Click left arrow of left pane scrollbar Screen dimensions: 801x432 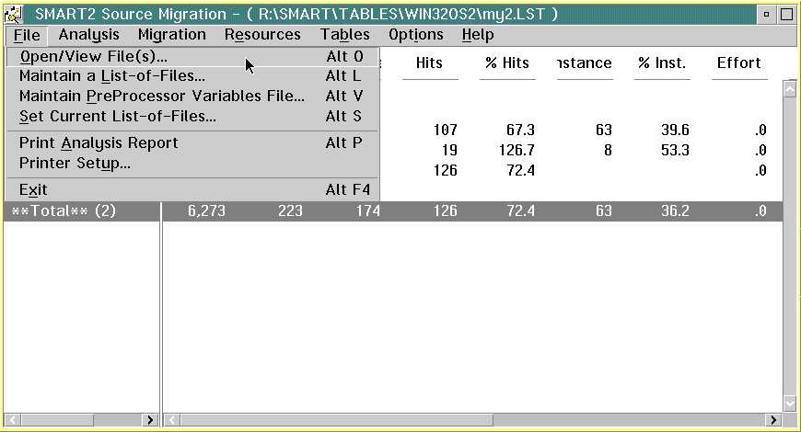(12, 420)
